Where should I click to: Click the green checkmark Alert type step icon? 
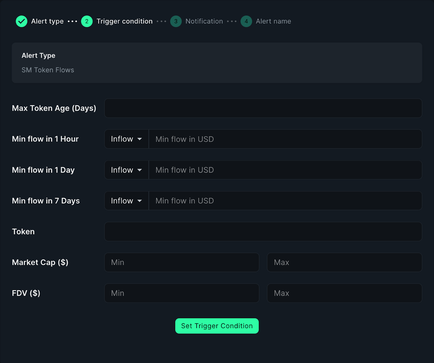tap(21, 21)
